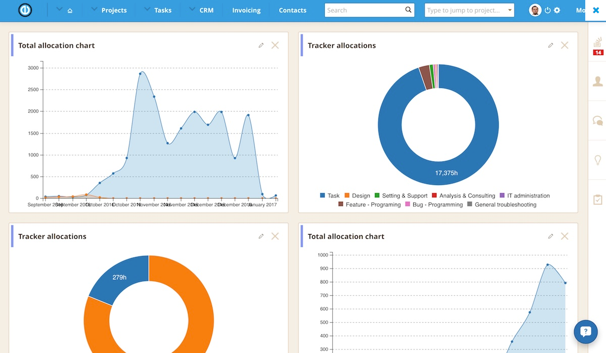
Task: Close the top menu with blue X
Action: pyautogui.click(x=596, y=10)
